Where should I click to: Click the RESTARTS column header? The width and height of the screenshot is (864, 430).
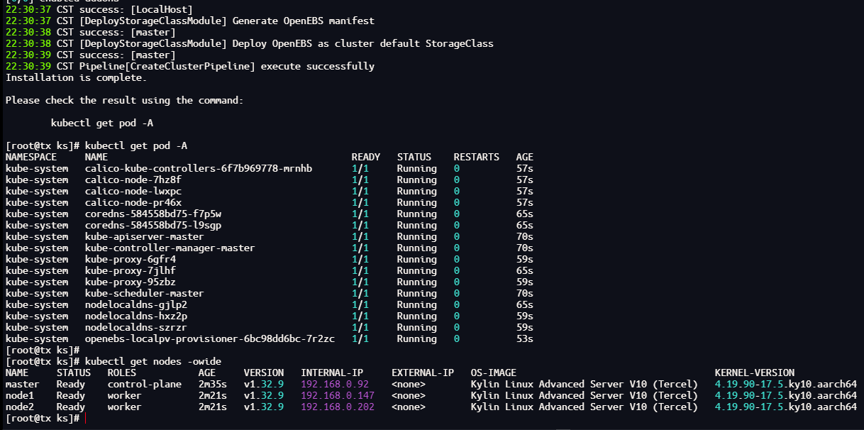point(476,158)
